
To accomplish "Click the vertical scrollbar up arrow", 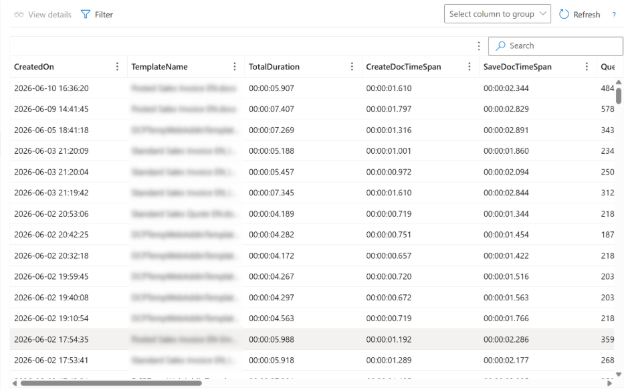I will pyautogui.click(x=619, y=82).
